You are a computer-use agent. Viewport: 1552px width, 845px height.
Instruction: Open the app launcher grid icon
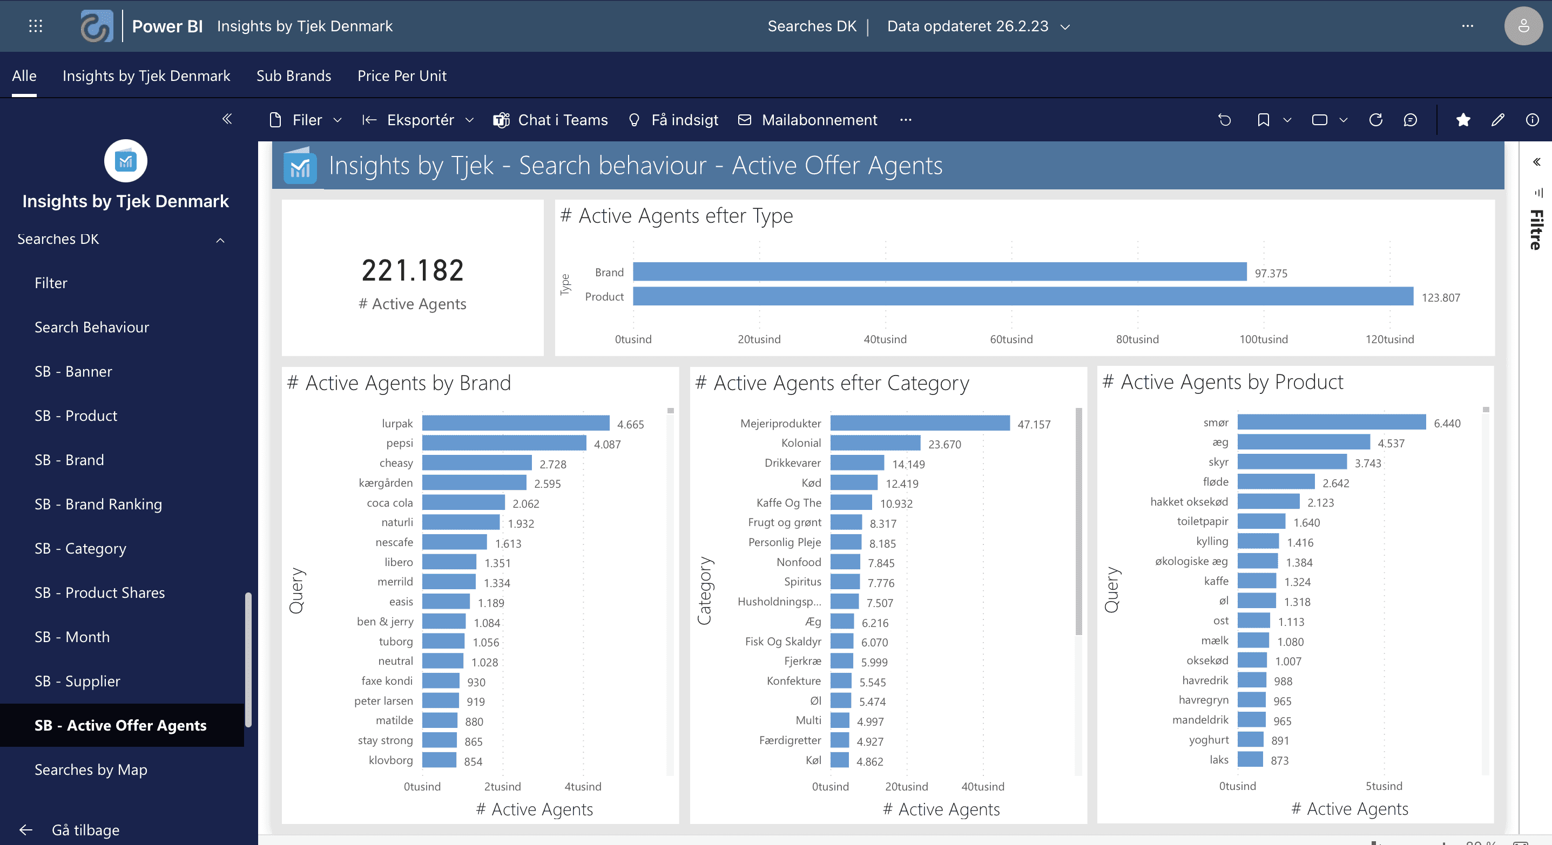[36, 26]
